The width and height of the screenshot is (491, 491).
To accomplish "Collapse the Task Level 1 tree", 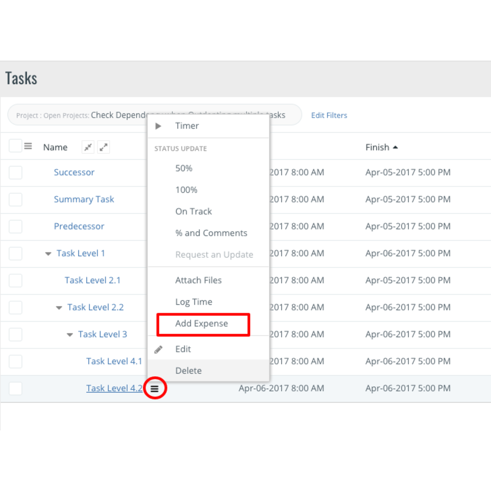I will pos(48,254).
